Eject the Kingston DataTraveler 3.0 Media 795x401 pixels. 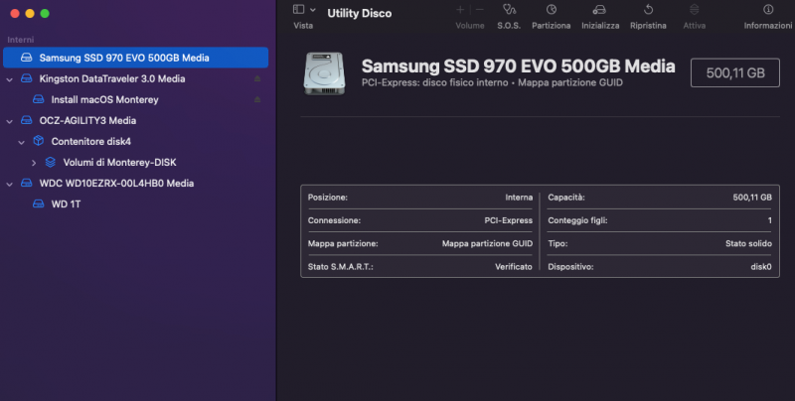(258, 78)
